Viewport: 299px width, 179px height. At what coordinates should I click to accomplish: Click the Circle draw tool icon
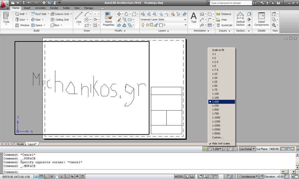click(x=87, y=19)
